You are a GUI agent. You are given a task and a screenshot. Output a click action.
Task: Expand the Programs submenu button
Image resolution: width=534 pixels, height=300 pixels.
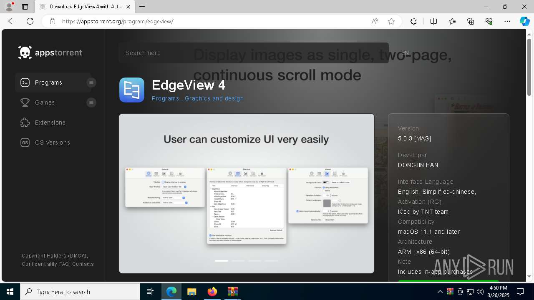click(x=91, y=82)
